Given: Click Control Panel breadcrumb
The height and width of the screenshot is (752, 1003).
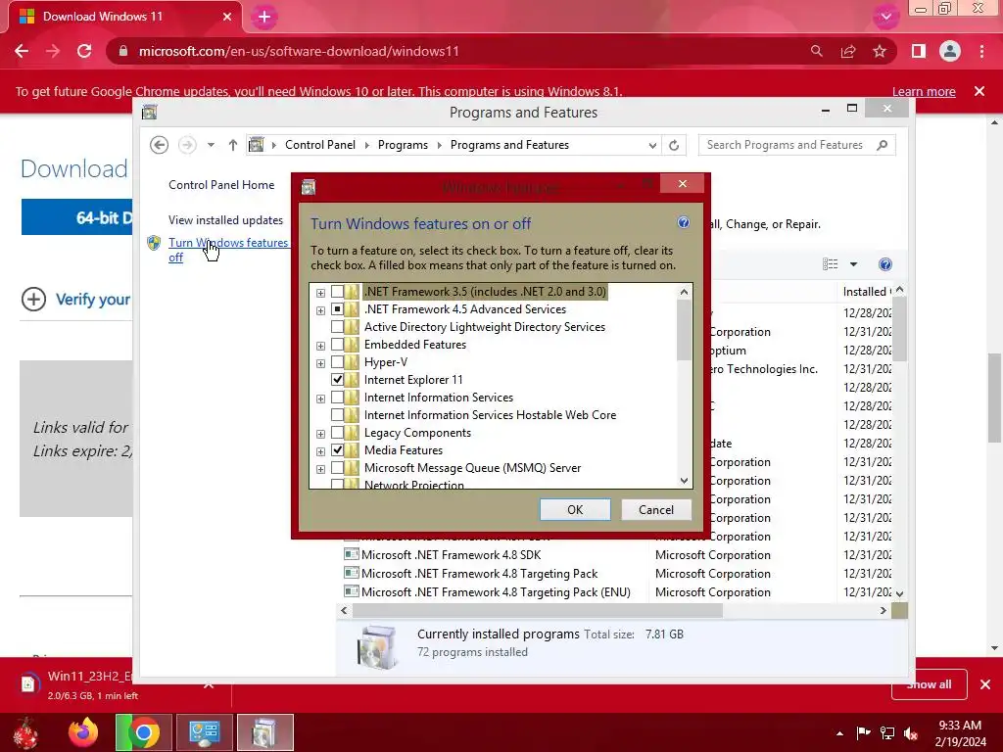Looking at the screenshot, I should coord(320,145).
